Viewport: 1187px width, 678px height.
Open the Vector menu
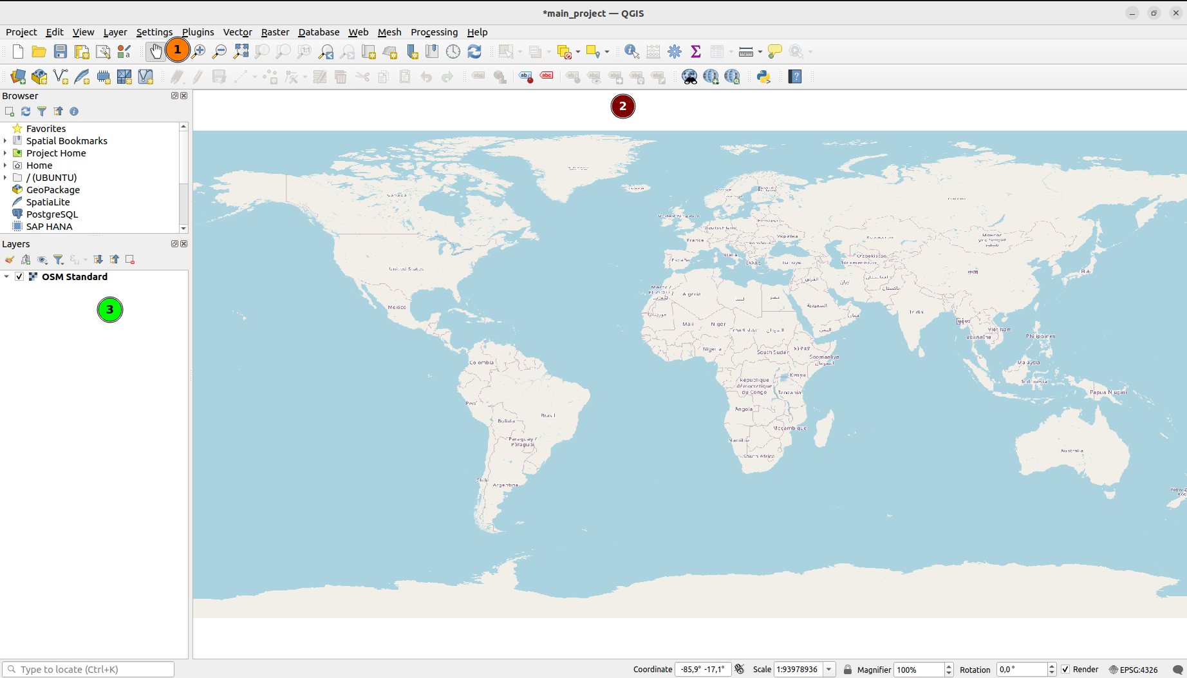237,32
